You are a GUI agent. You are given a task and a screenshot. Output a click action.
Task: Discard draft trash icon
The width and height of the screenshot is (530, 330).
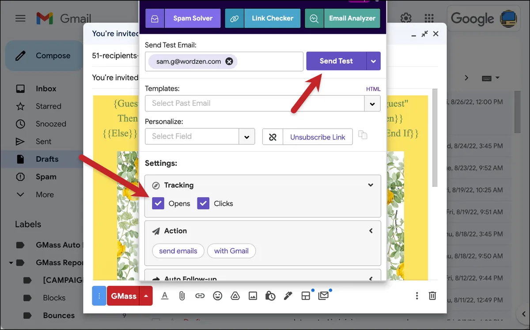(x=433, y=296)
